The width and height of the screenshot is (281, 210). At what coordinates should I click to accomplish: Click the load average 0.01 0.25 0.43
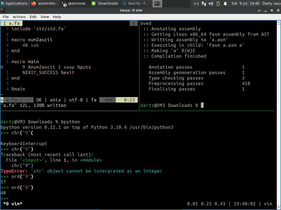[206, 204]
